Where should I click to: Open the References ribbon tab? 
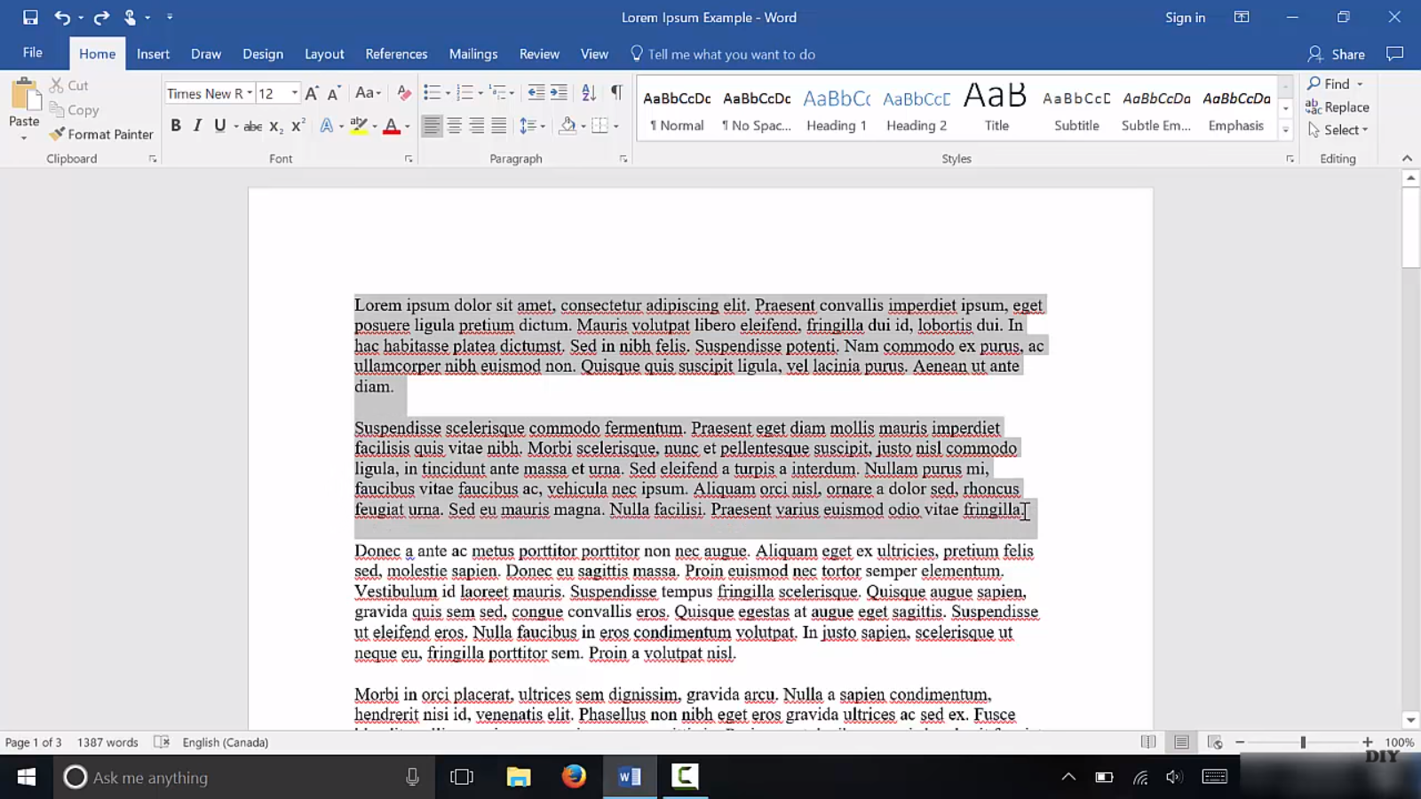(x=396, y=54)
